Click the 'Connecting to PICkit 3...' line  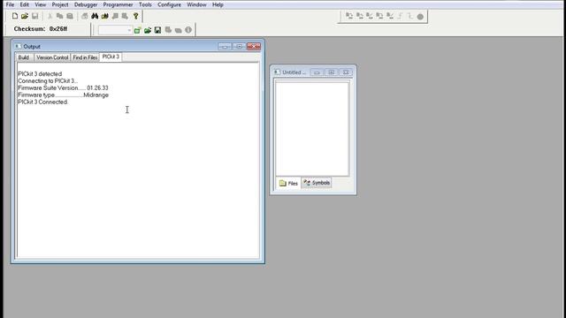tap(48, 80)
